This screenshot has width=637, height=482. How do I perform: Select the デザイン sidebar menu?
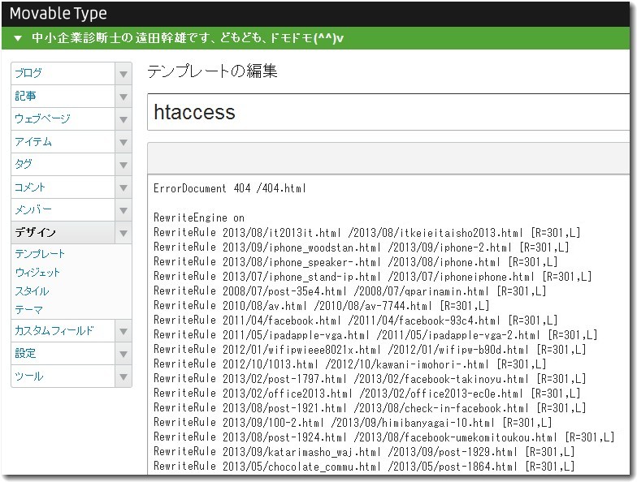(63, 232)
